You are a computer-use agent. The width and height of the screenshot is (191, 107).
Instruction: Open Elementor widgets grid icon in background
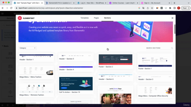coord(37,13)
